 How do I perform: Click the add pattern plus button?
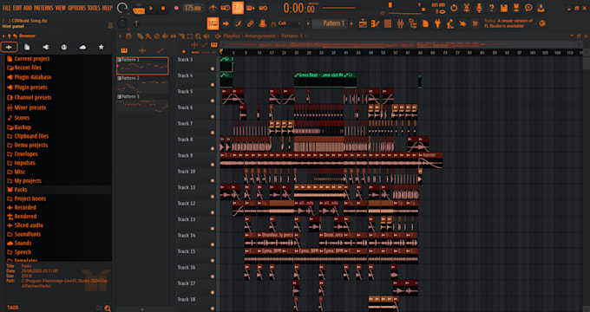pyautogui.click(x=351, y=23)
